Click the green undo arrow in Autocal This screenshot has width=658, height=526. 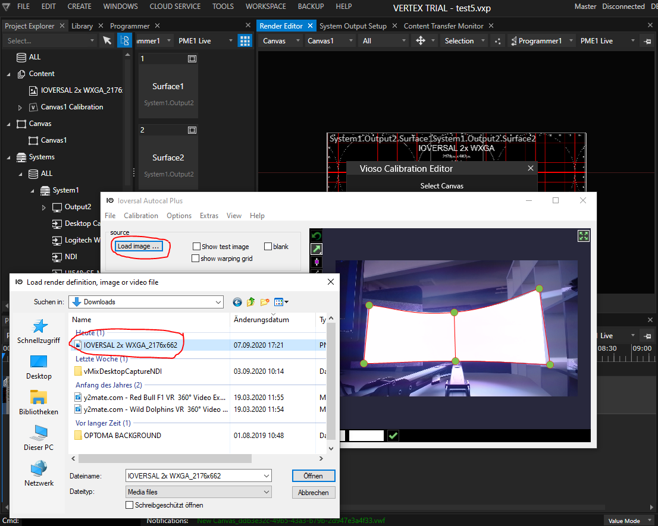point(317,236)
